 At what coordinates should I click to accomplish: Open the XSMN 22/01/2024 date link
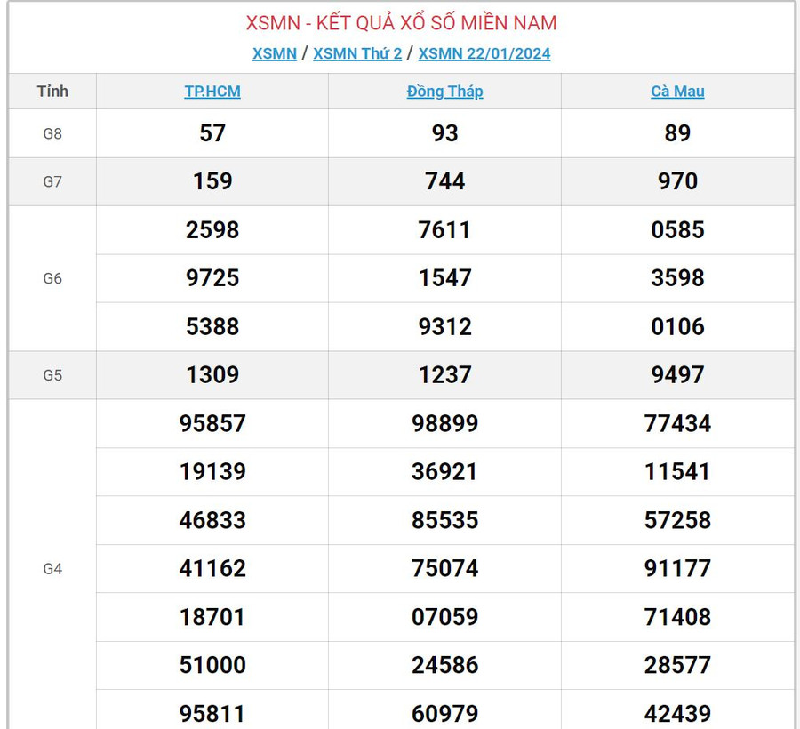[x=484, y=53]
